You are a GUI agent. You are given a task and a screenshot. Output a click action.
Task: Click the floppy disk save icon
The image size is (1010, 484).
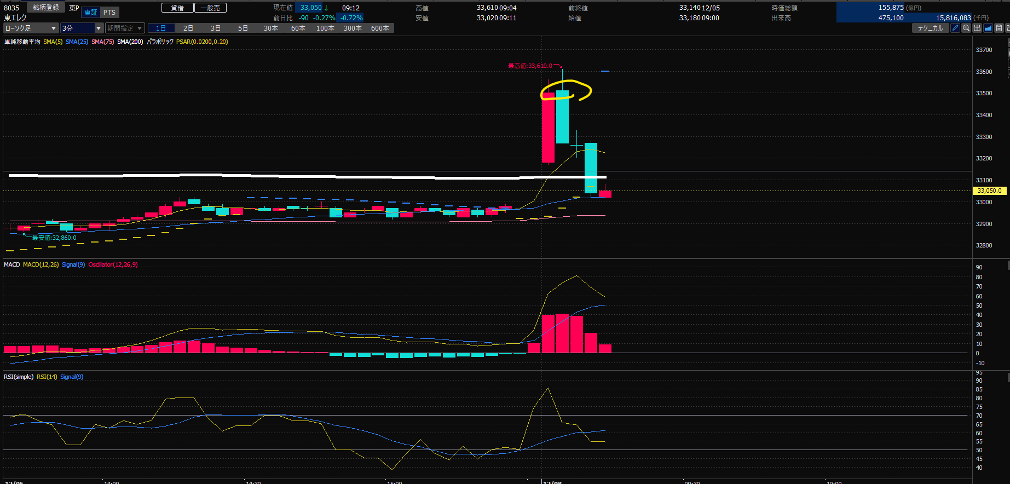pyautogui.click(x=999, y=28)
